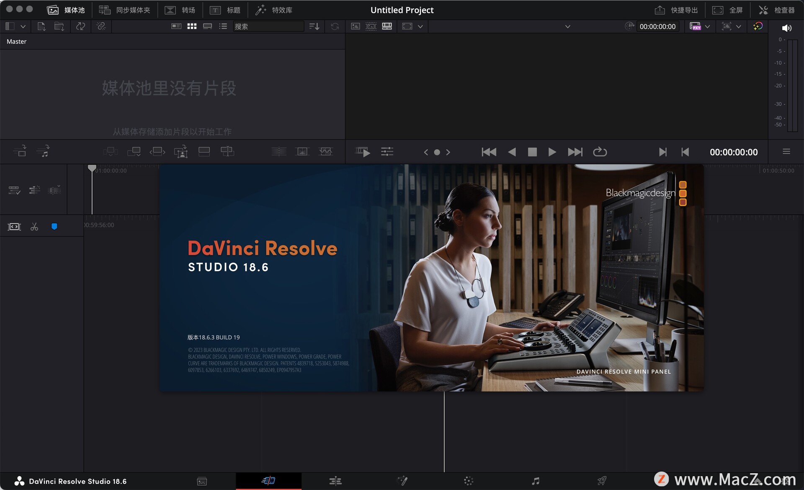Switch to 同步媒体夹 sync bin
This screenshot has width=804, height=490.
(x=124, y=10)
